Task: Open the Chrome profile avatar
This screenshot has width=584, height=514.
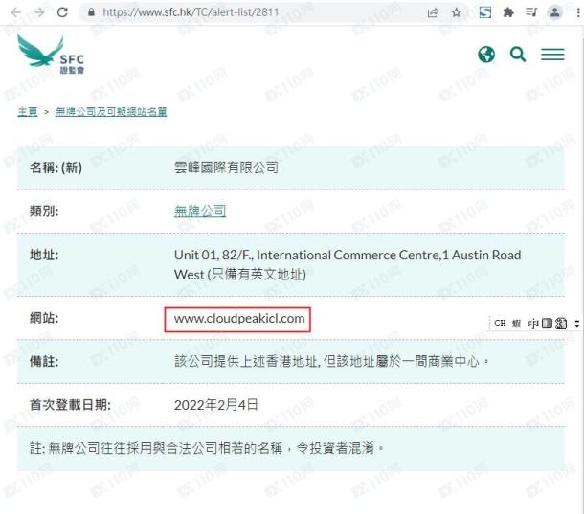Action: 554,12
